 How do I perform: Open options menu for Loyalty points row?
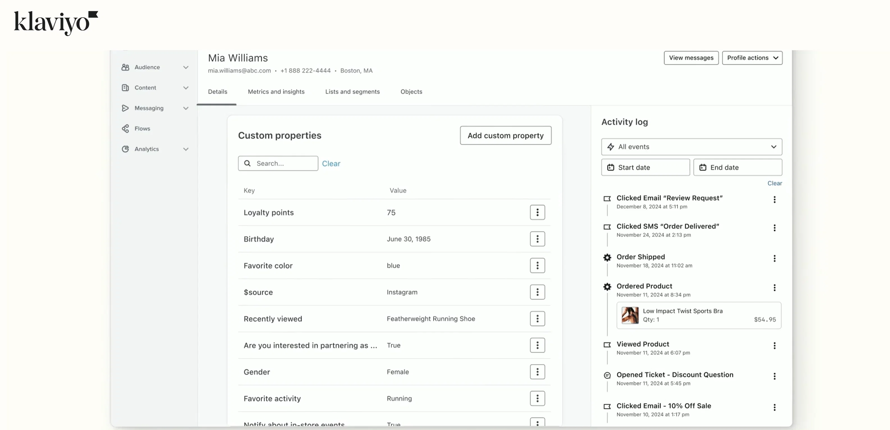tap(537, 212)
